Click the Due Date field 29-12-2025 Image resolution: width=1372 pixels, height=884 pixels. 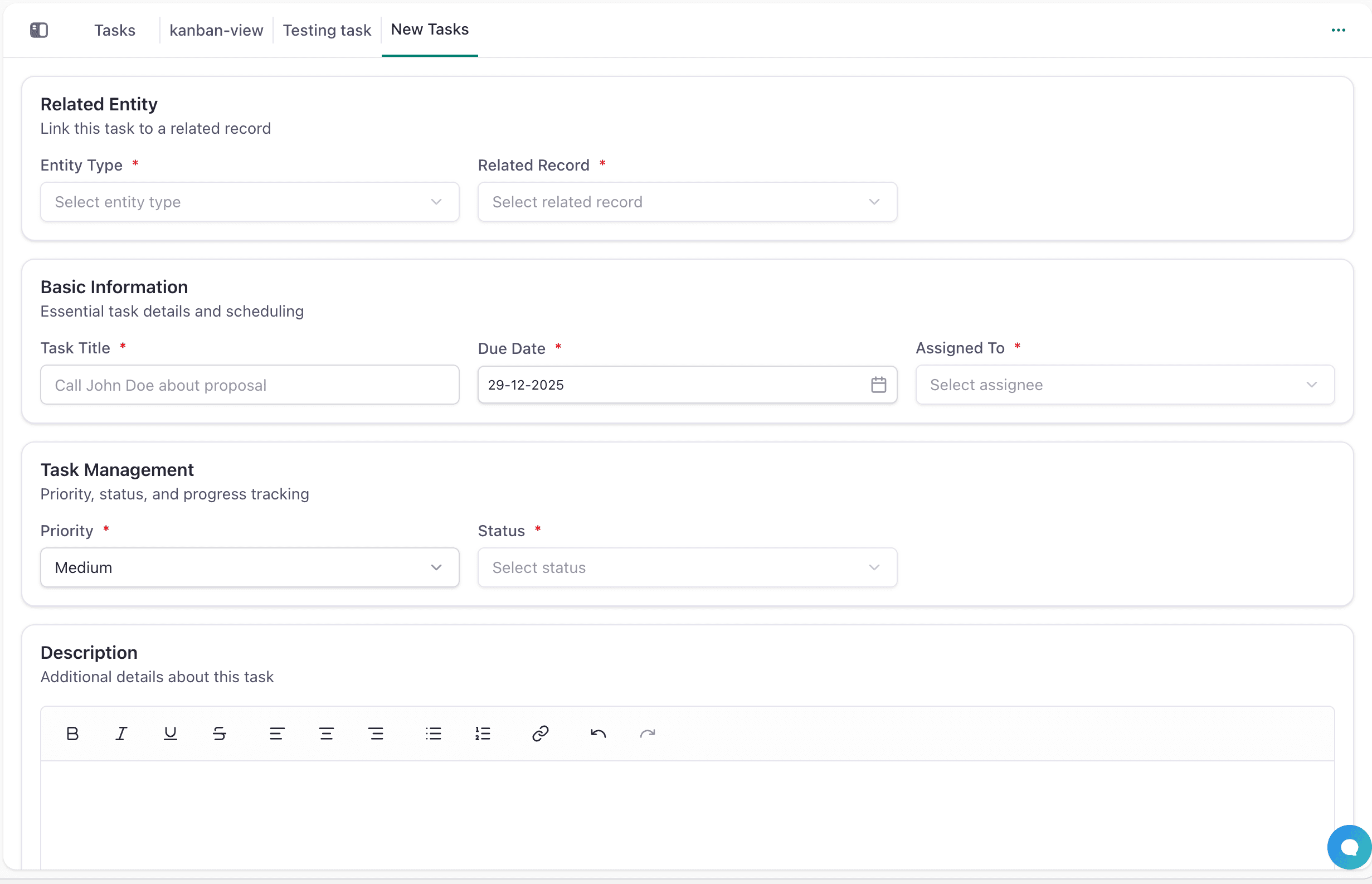(687, 385)
